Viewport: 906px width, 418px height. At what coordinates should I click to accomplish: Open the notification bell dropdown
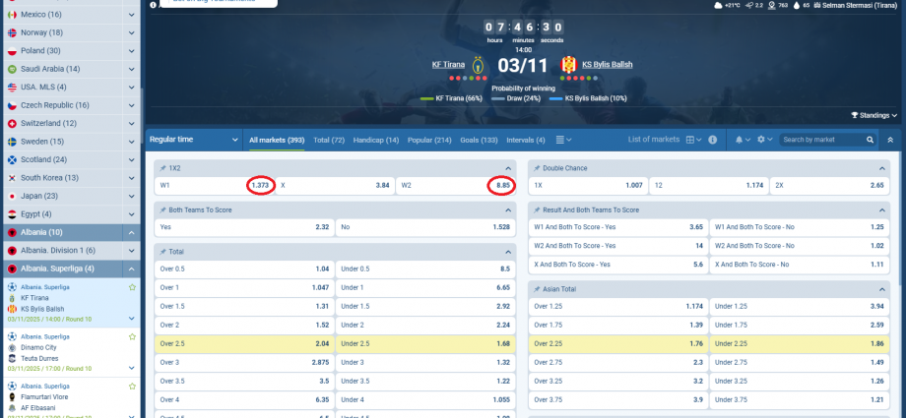coord(744,140)
